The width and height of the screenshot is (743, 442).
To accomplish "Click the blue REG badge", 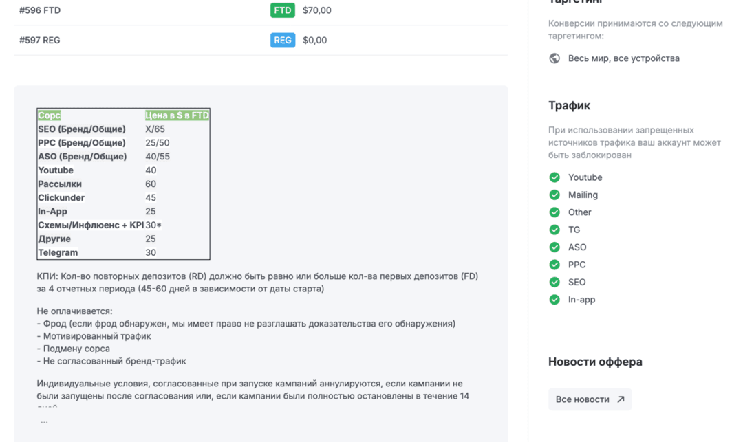I will click(283, 40).
